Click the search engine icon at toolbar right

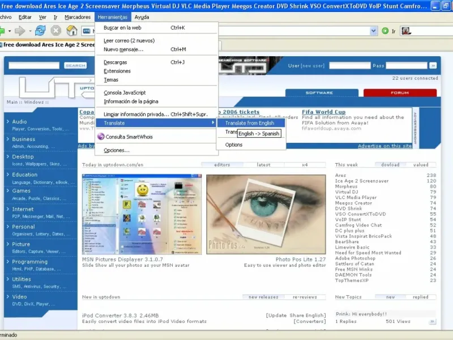tap(405, 31)
